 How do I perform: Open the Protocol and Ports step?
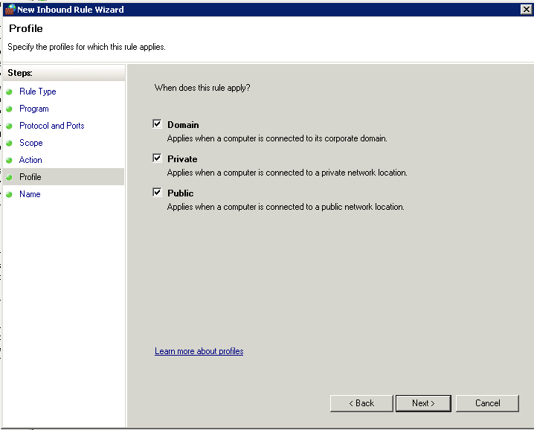click(x=52, y=126)
